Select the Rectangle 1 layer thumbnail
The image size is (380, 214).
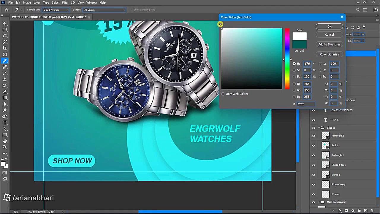pos(326,155)
